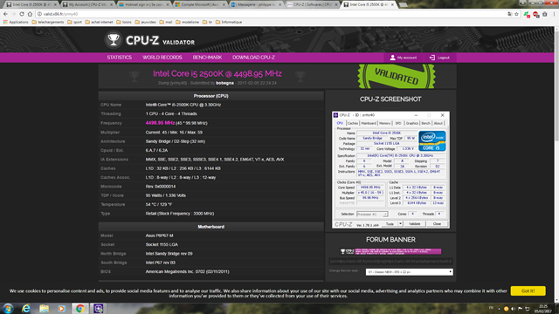The height and width of the screenshot is (314, 559).
Task: Click the frequency value 4498.95 MHz
Action: [x=160, y=123]
